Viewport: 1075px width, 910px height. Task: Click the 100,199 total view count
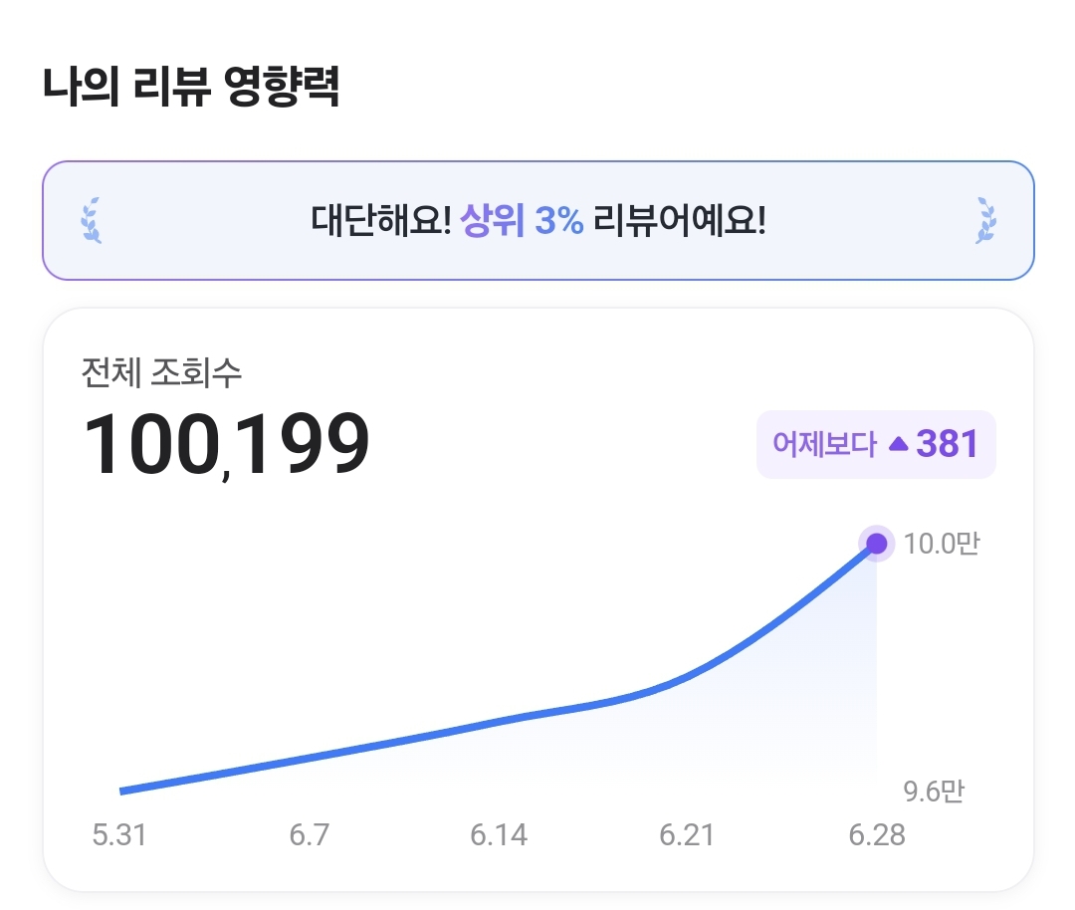[226, 444]
